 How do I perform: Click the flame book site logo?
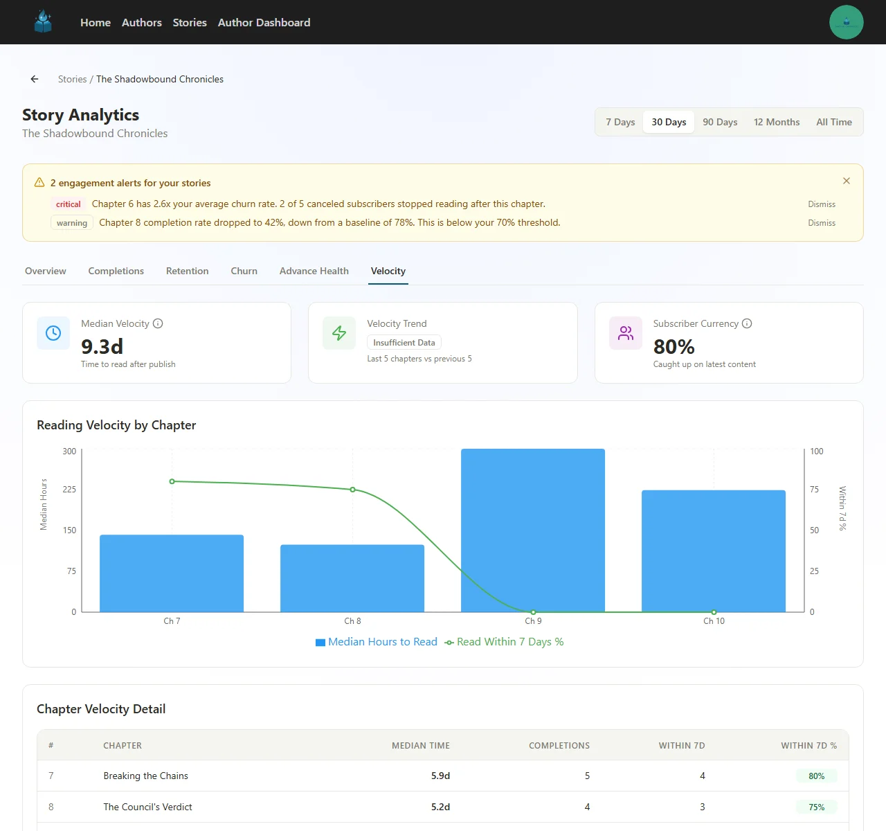43,22
